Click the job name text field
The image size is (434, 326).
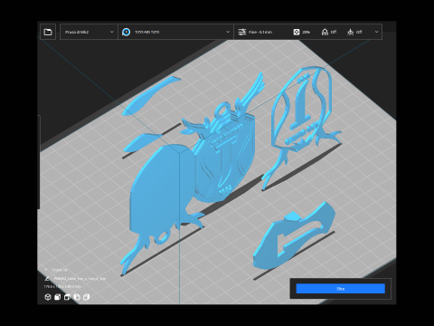(80, 279)
